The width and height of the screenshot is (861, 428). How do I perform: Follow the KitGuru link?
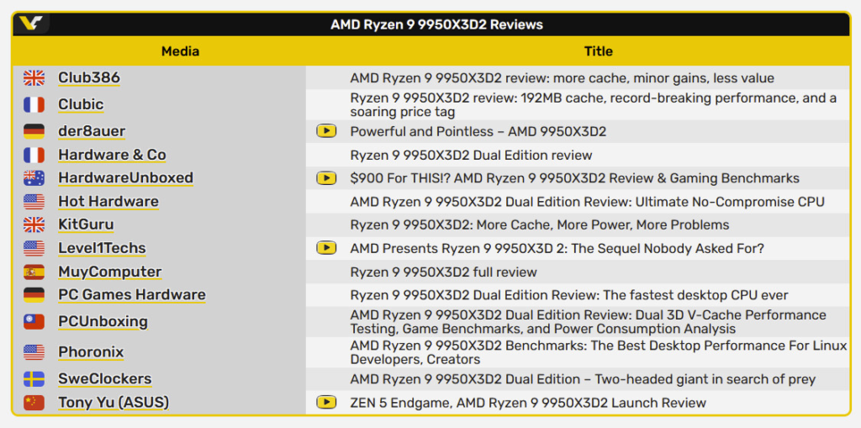(x=86, y=225)
